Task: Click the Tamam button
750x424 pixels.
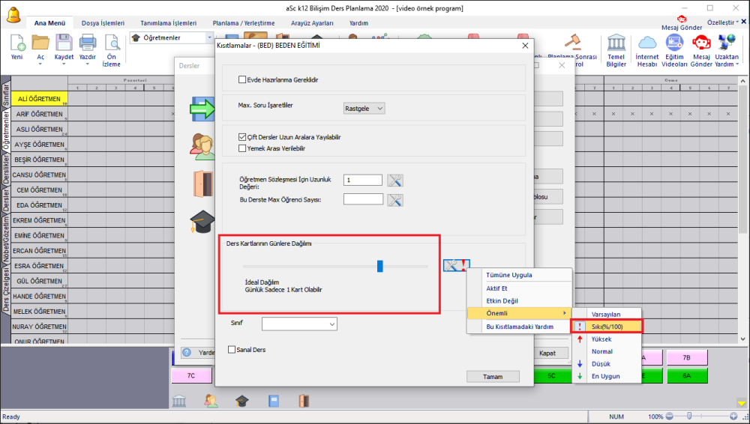Action: tap(493, 377)
